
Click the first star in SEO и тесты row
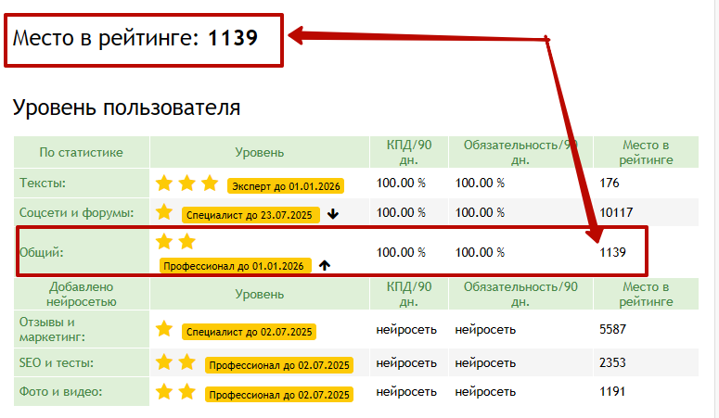tap(165, 361)
